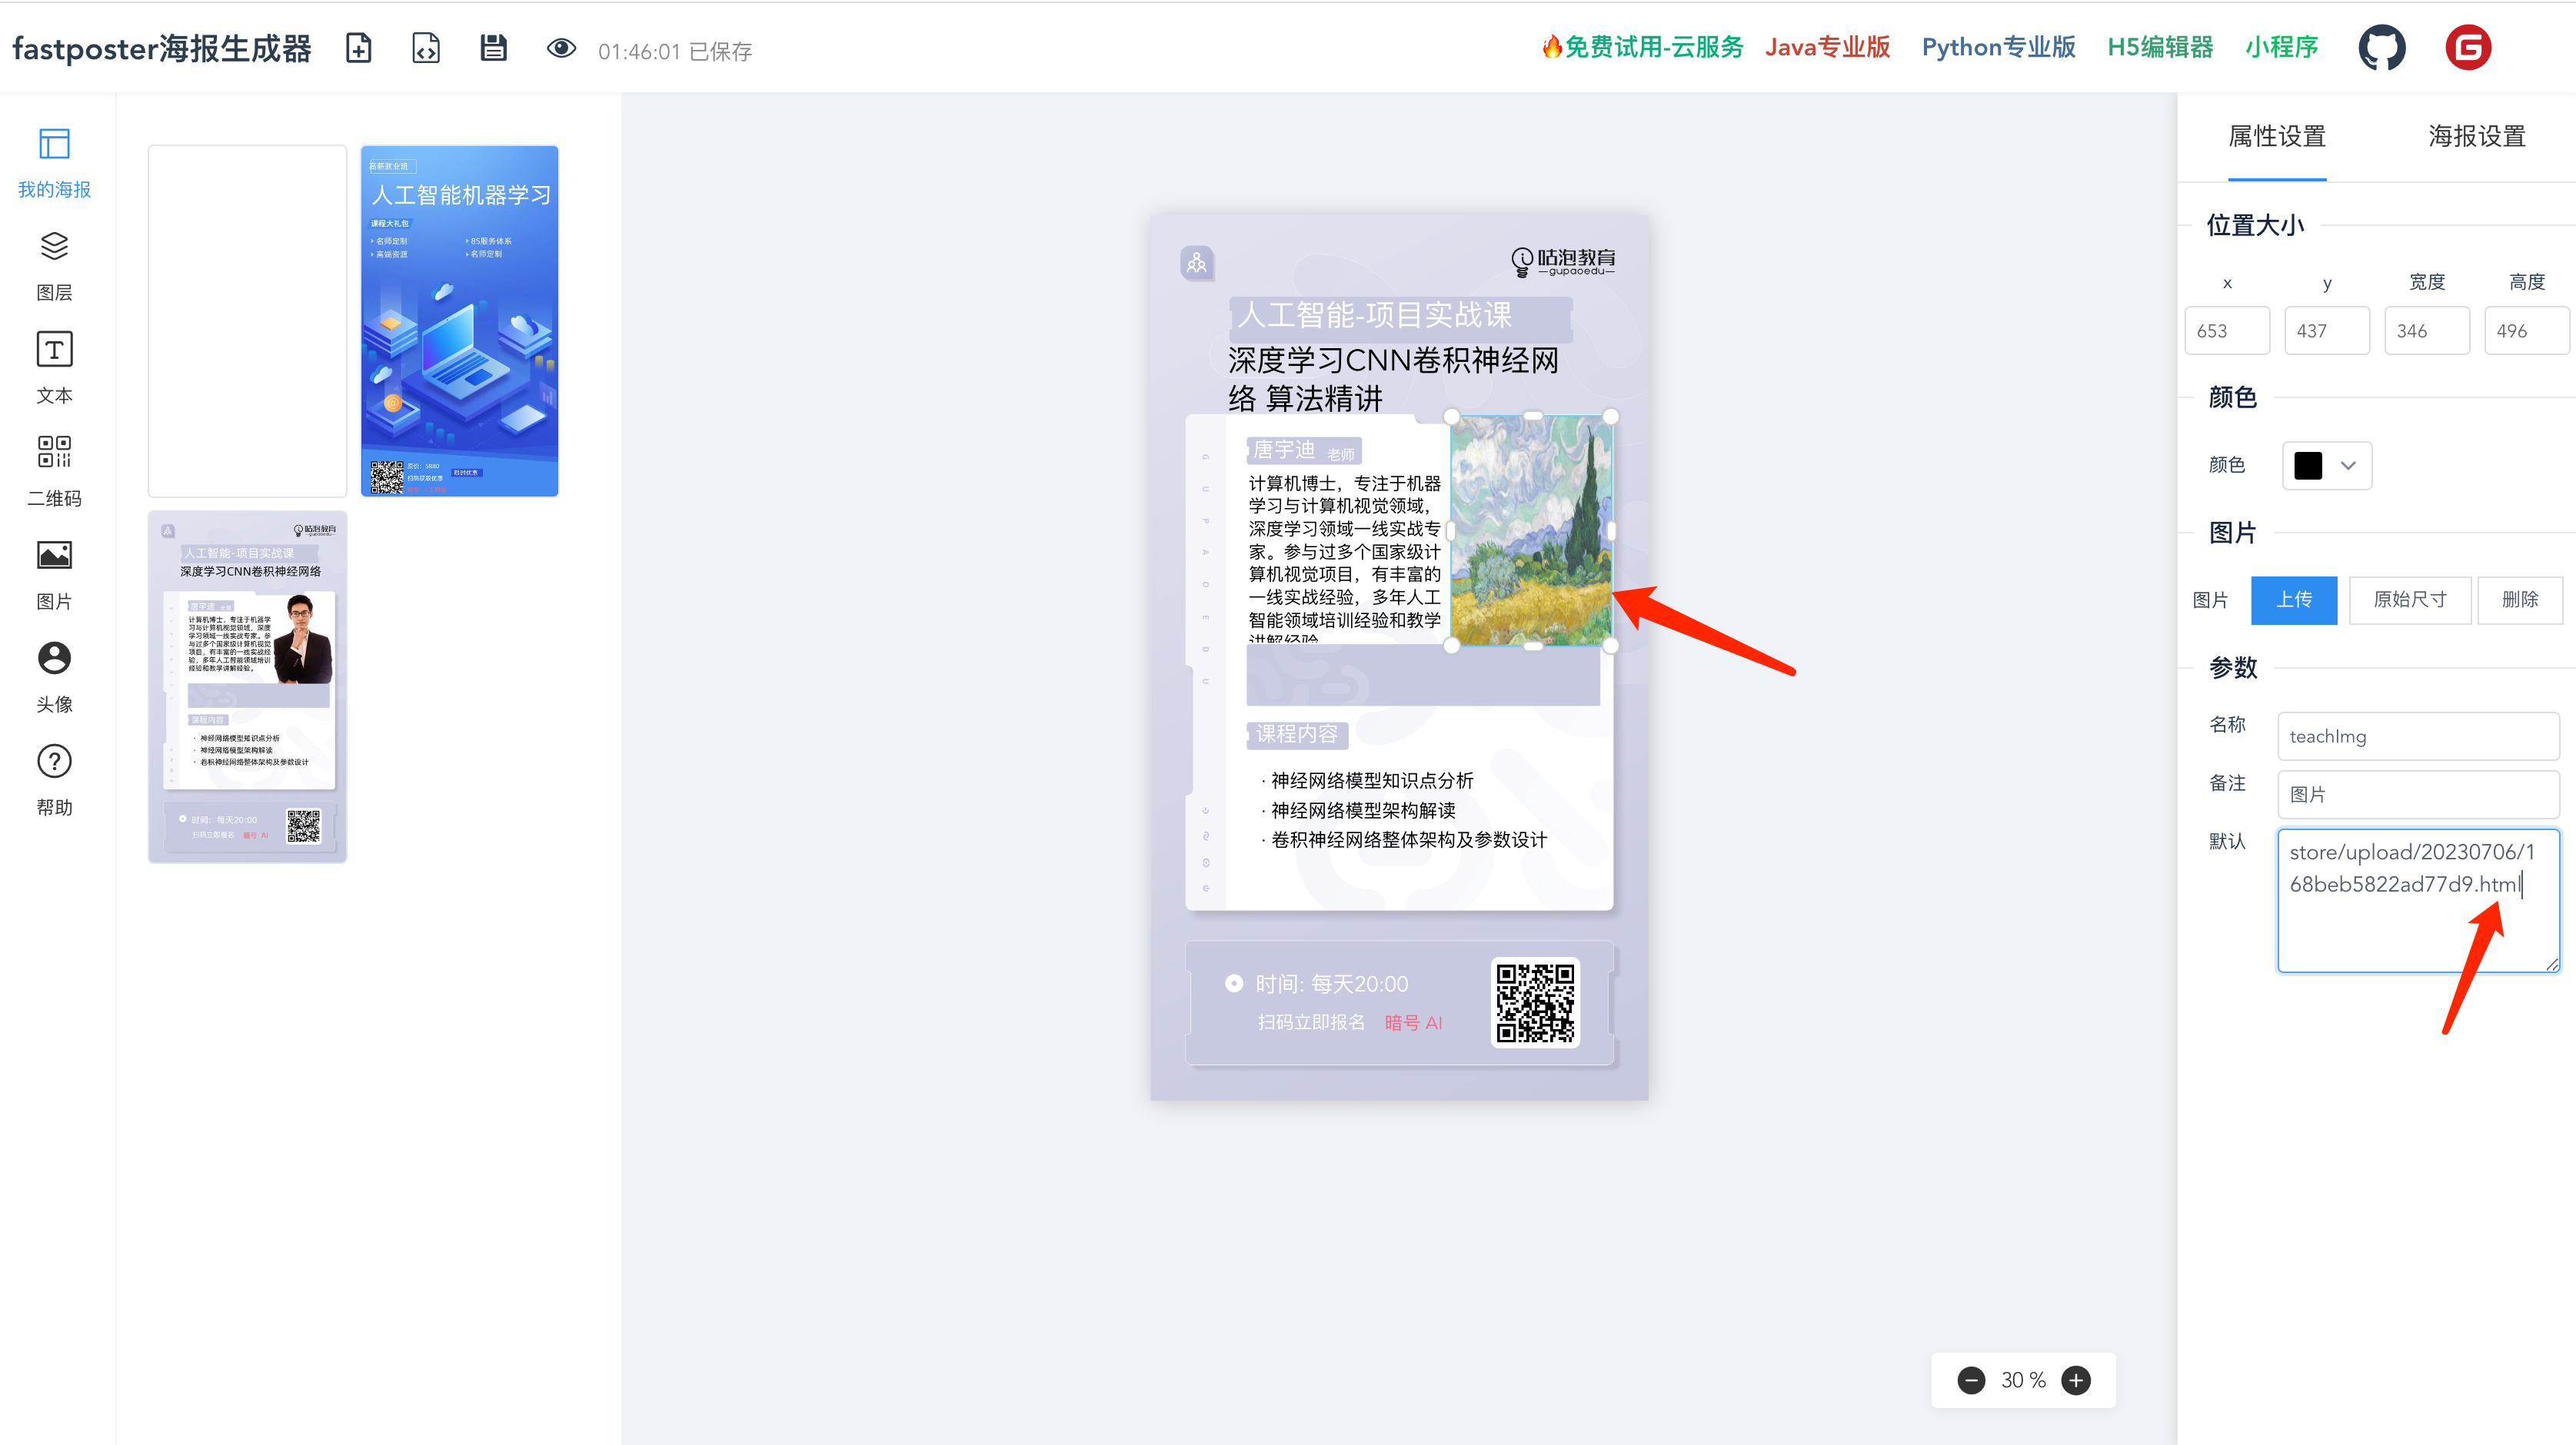Open the GitHub repository link
Image resolution: width=2576 pixels, height=1445 pixels.
click(2382, 47)
